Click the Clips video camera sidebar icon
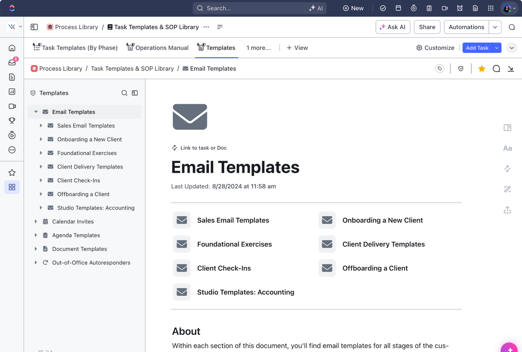 click(x=12, y=106)
